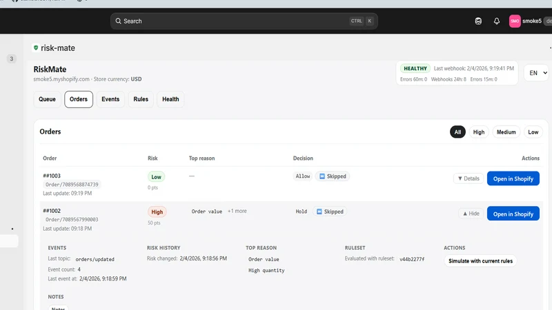Expand the +1 more reasons
The width and height of the screenshot is (552, 310).
[237, 211]
